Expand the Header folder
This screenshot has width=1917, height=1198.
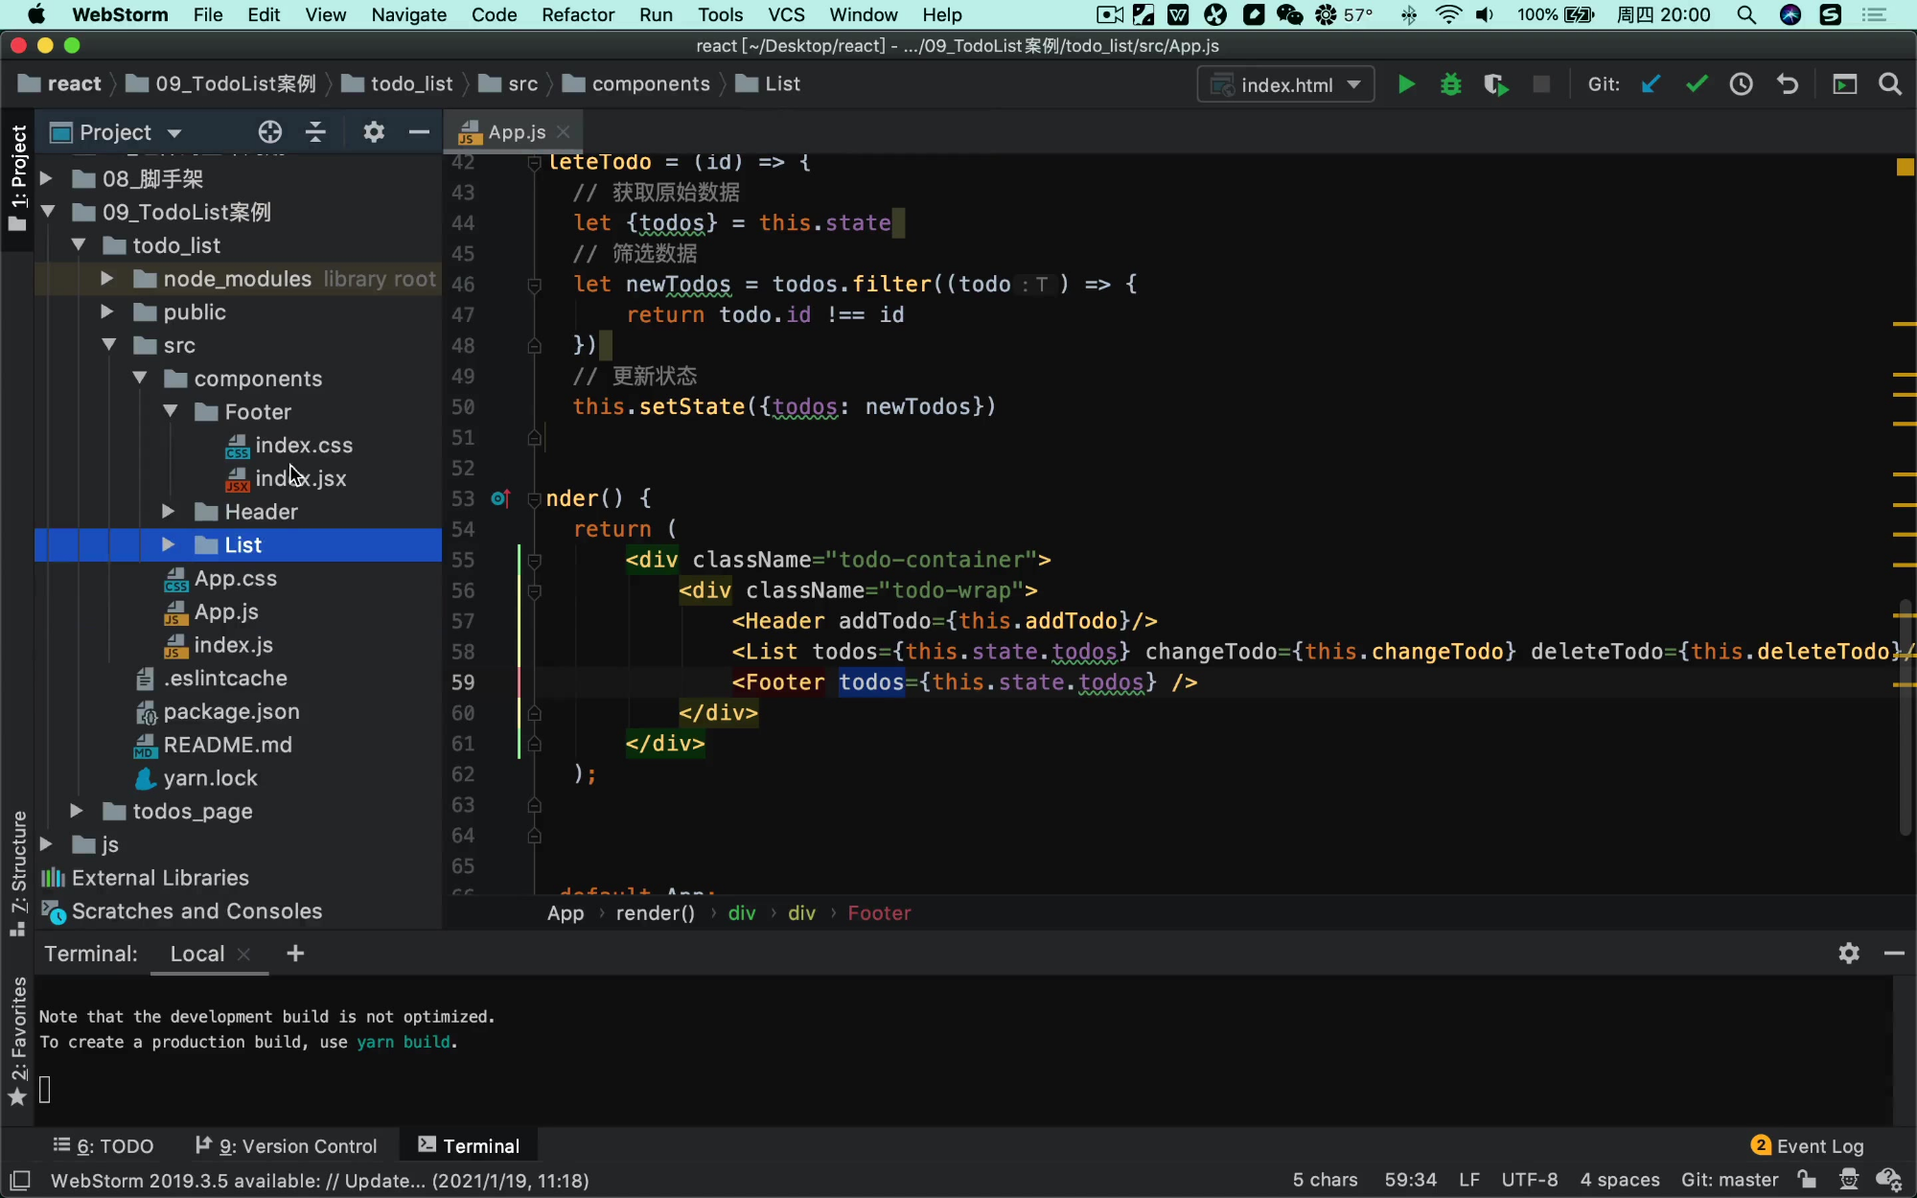[x=168, y=512]
